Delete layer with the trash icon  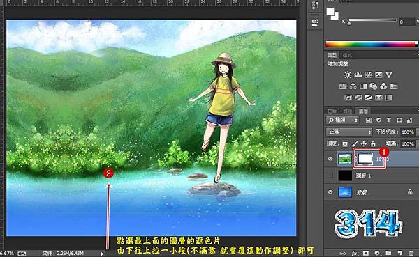(x=411, y=253)
